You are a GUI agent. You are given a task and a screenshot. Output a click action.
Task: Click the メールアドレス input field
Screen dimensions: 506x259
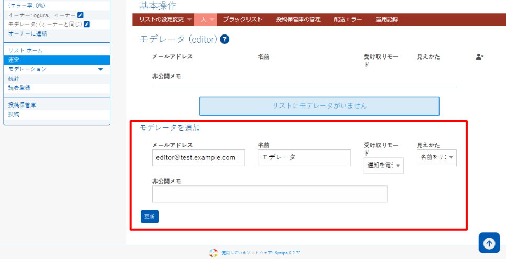[198, 158]
